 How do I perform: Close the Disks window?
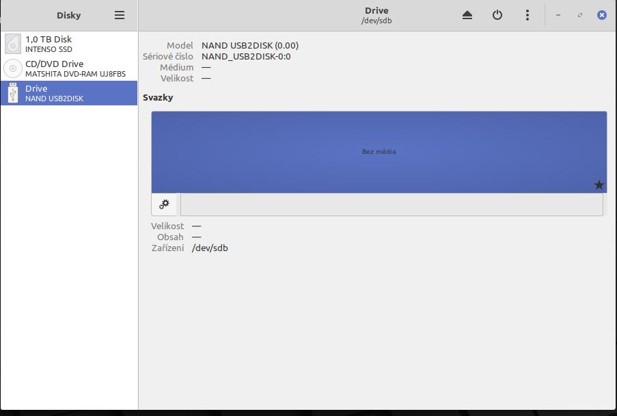tap(602, 15)
